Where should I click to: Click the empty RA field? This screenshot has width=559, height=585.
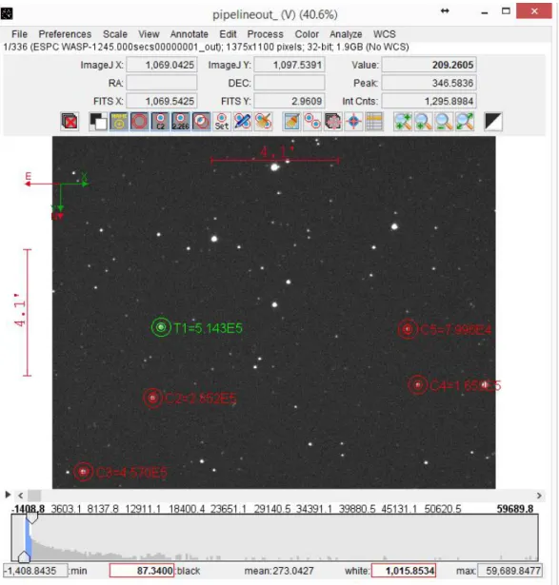click(x=162, y=83)
